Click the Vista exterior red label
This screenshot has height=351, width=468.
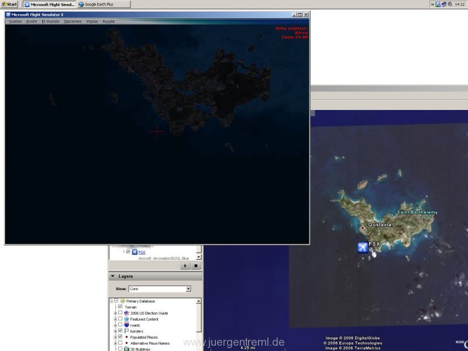tap(291, 28)
